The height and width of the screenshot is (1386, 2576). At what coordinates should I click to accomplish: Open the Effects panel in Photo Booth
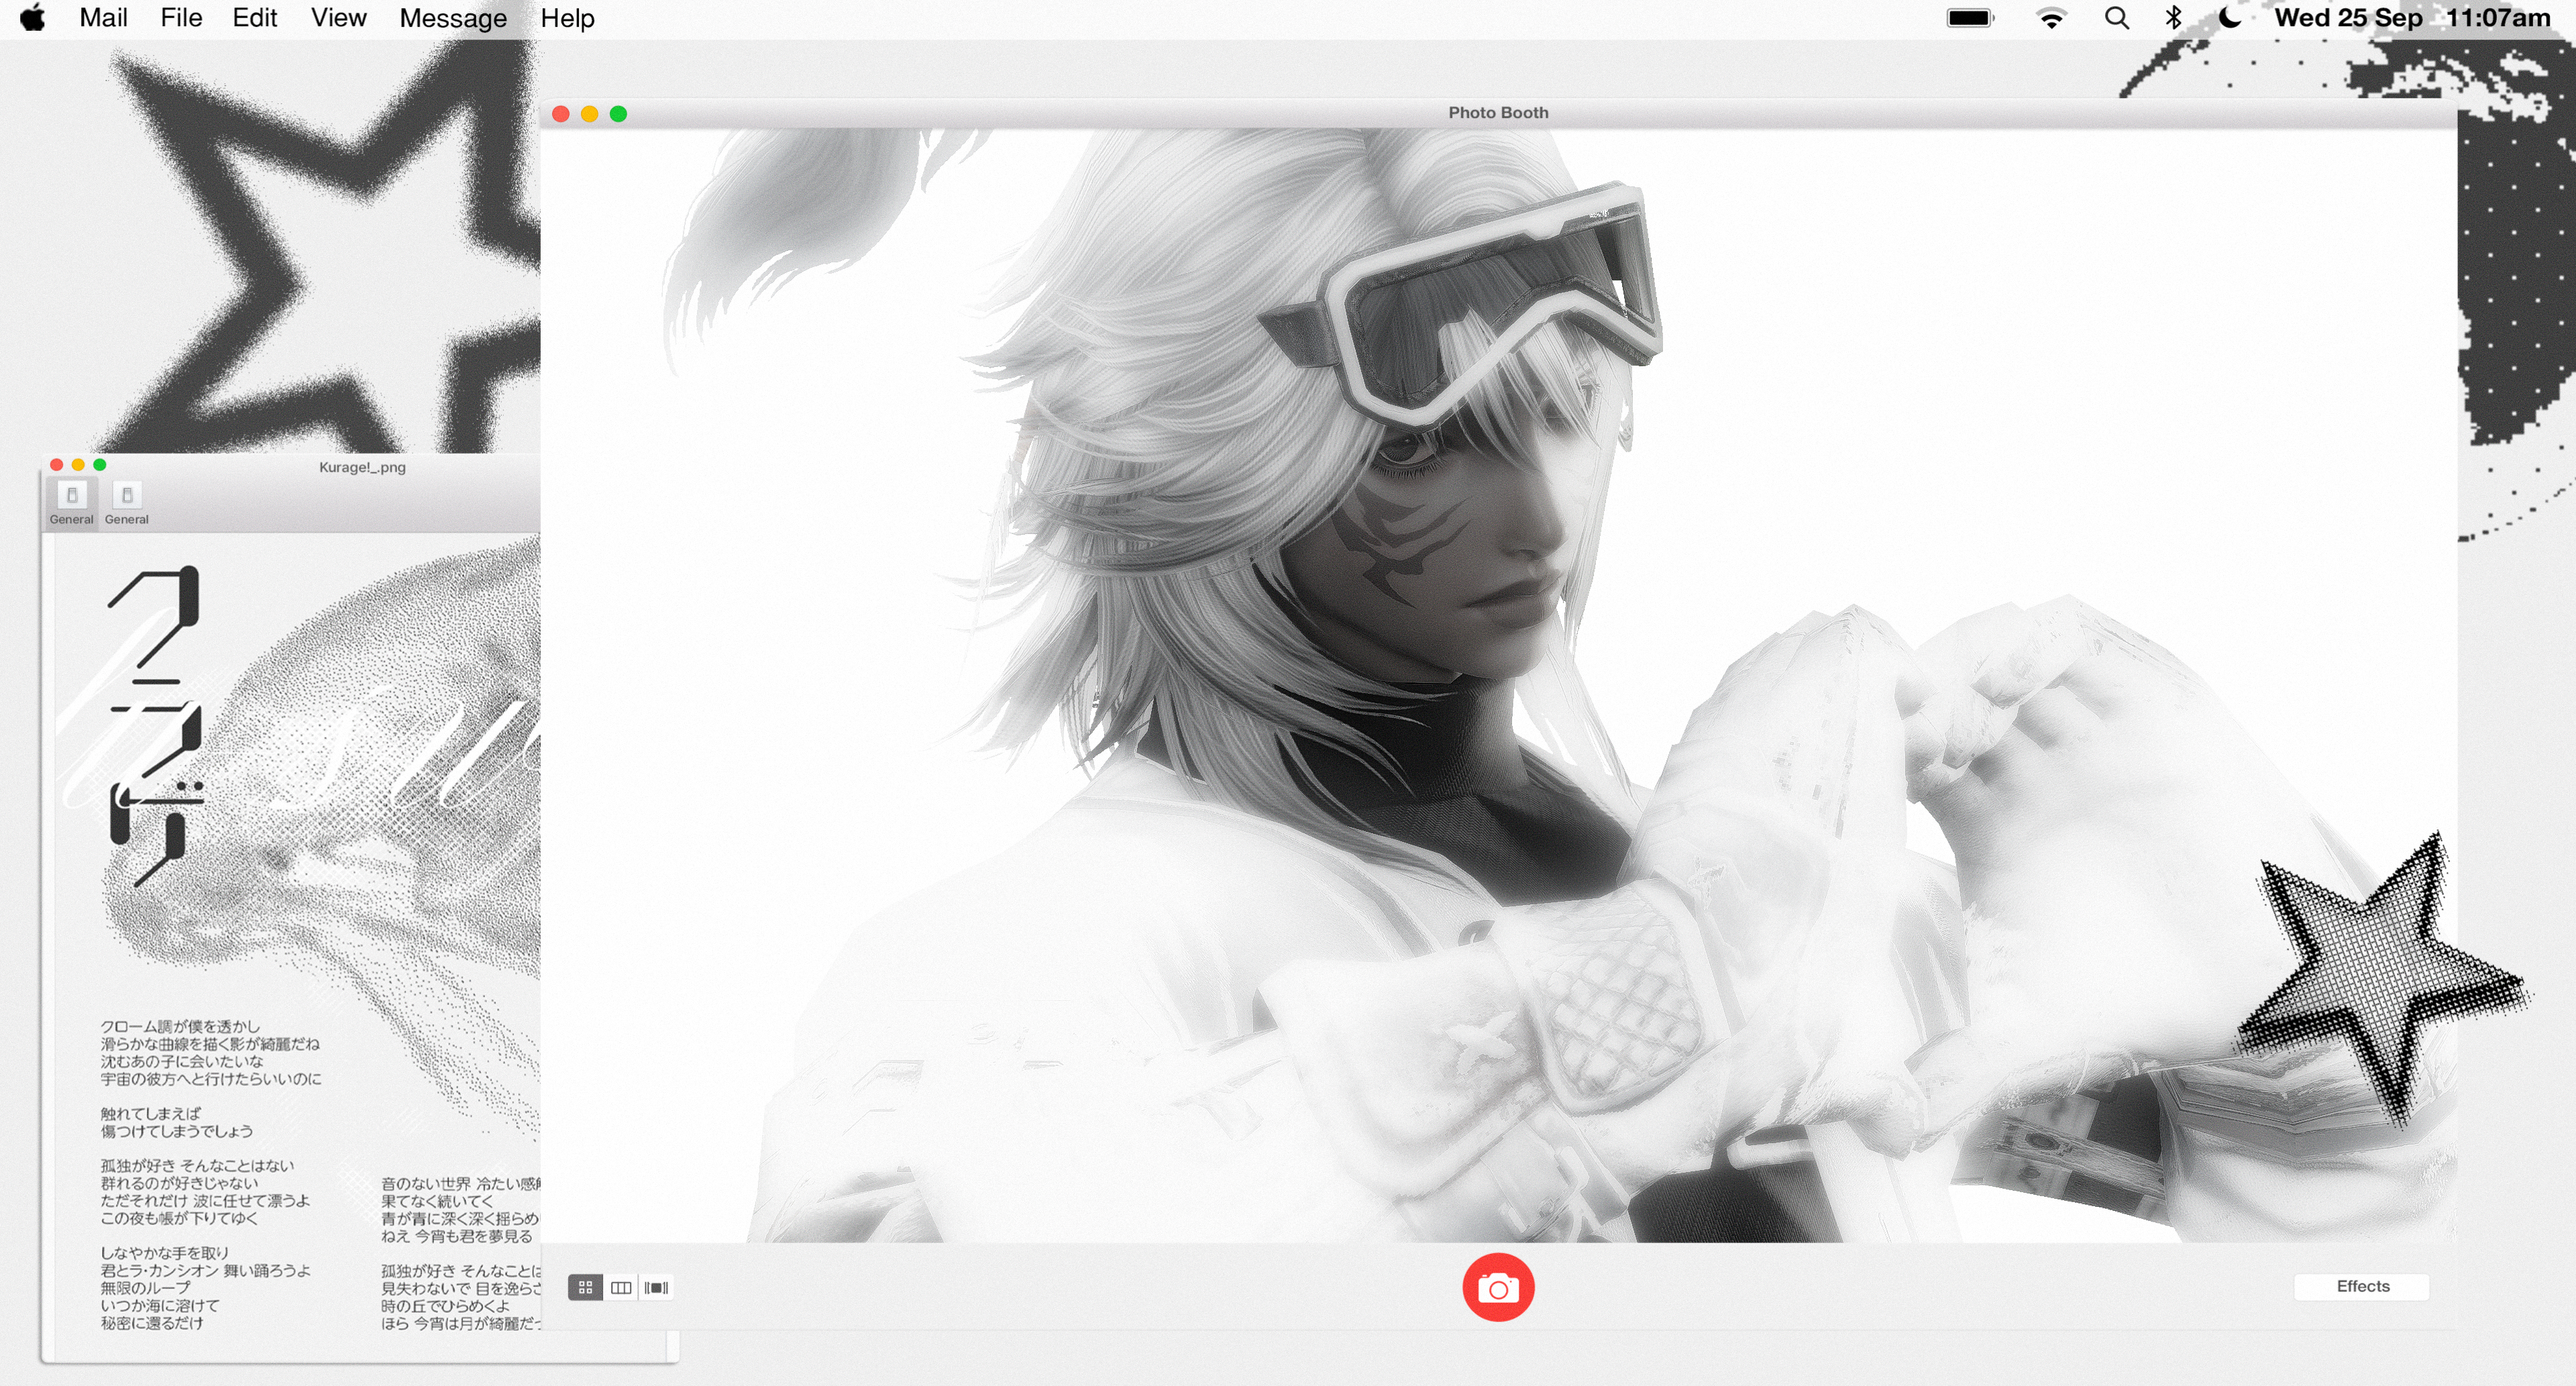[2361, 1286]
